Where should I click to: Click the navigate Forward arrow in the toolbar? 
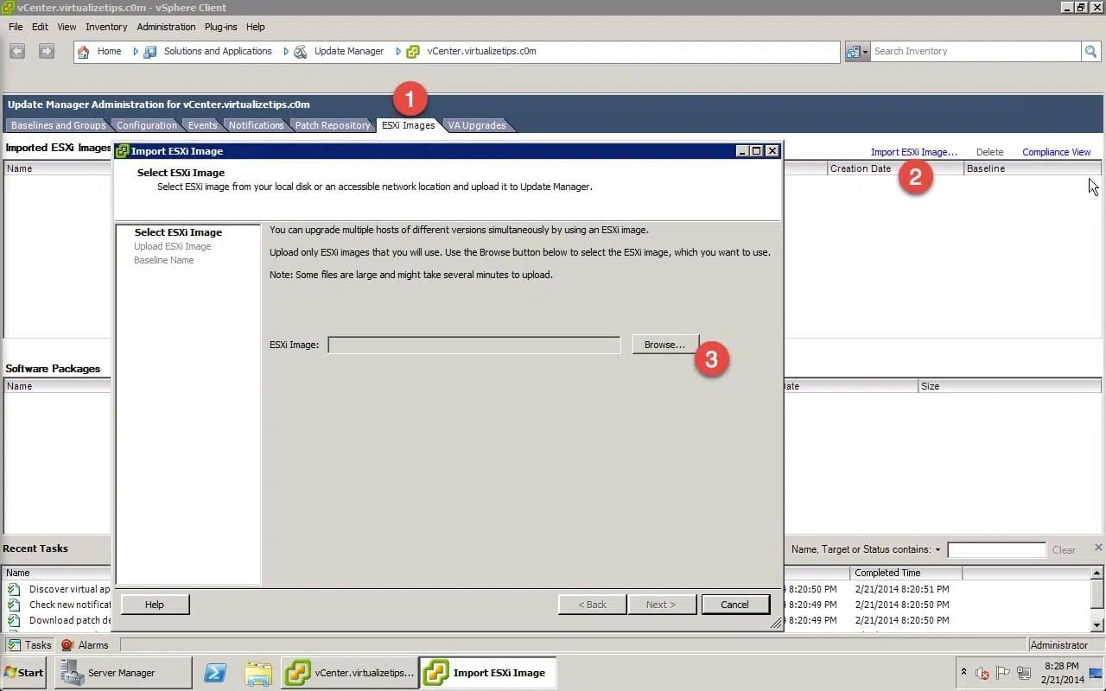pyautogui.click(x=47, y=51)
